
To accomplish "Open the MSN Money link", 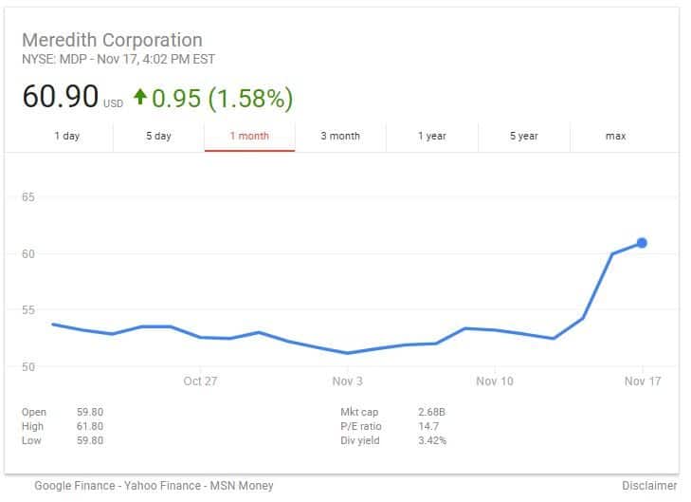I will click(x=242, y=486).
